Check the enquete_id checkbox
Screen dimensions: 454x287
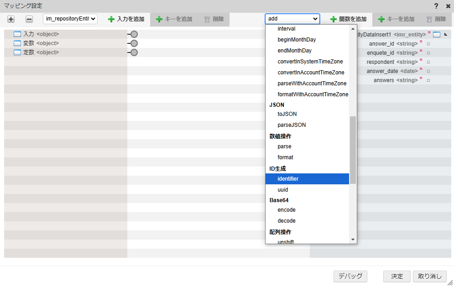[428, 52]
